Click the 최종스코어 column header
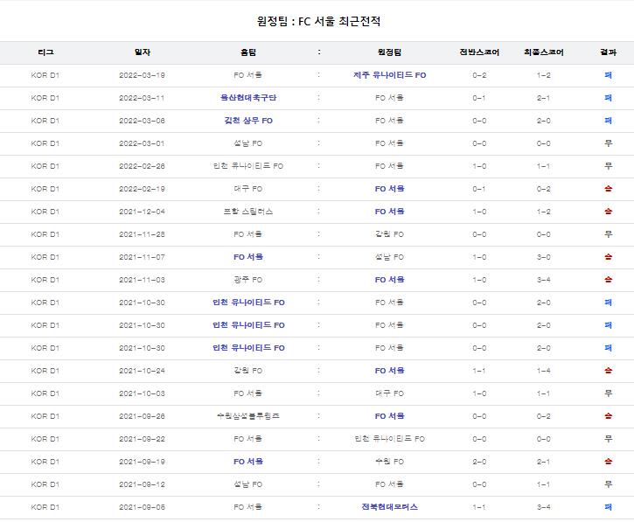The height and width of the screenshot is (522, 634). (543, 52)
